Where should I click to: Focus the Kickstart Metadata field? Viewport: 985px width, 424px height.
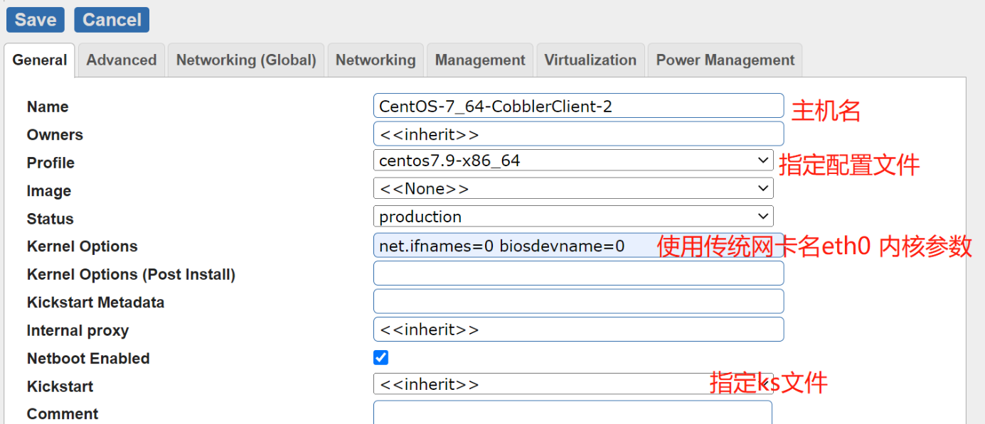tap(577, 301)
